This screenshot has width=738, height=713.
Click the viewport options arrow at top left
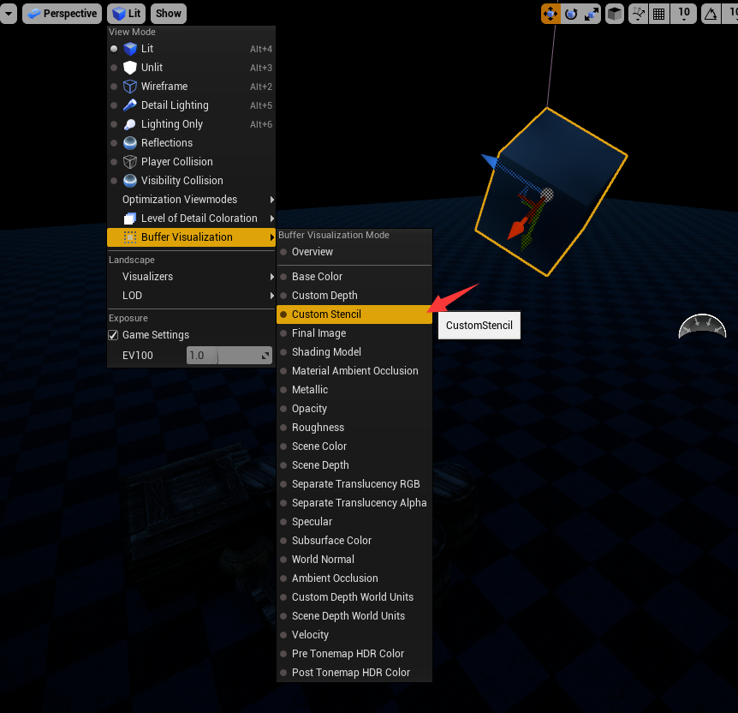point(9,14)
